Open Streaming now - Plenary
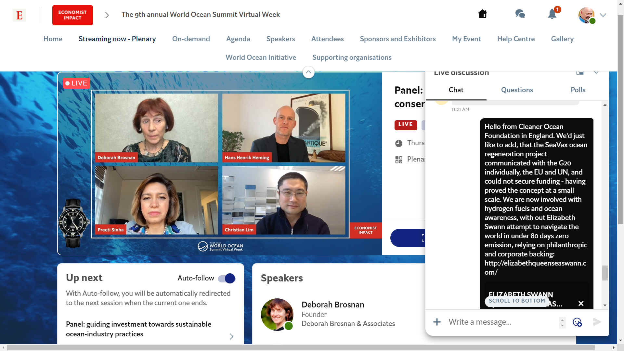Image resolution: width=624 pixels, height=351 pixels. (117, 39)
